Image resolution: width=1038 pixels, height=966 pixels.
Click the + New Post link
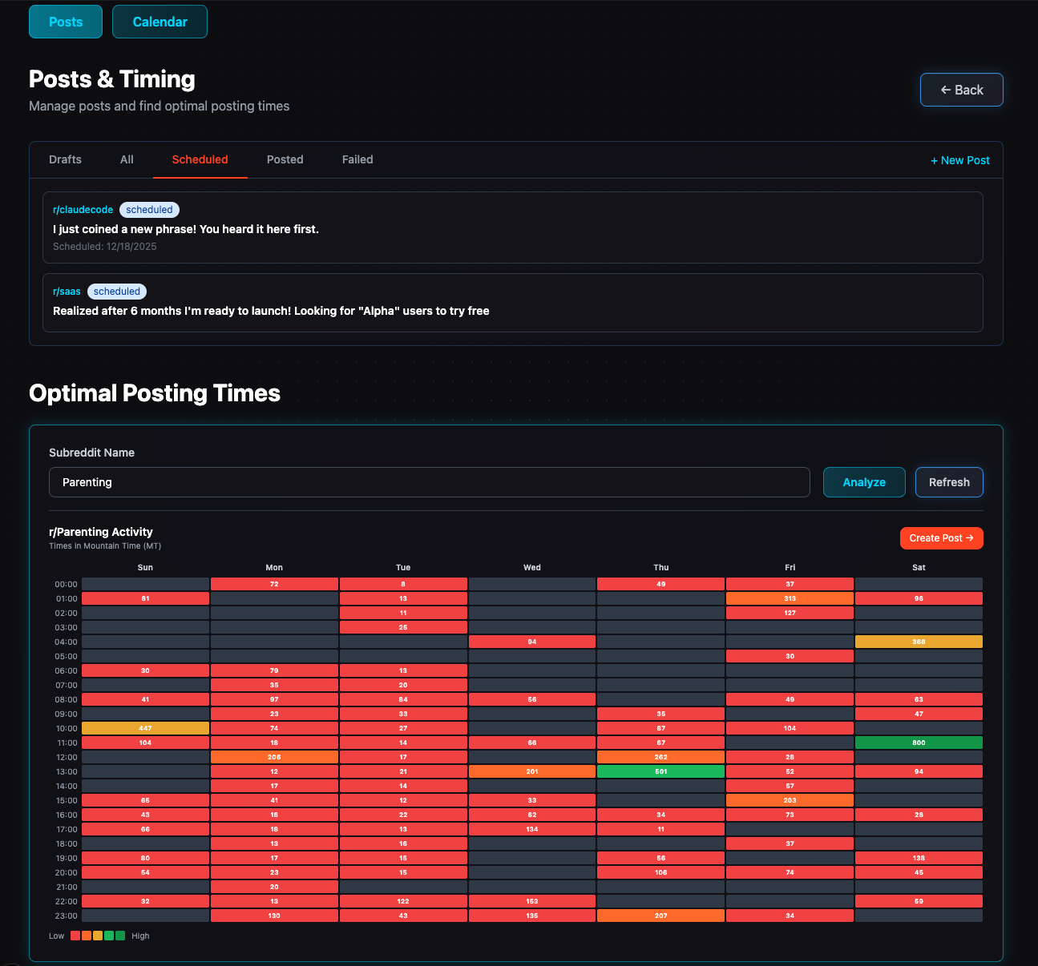coord(959,160)
